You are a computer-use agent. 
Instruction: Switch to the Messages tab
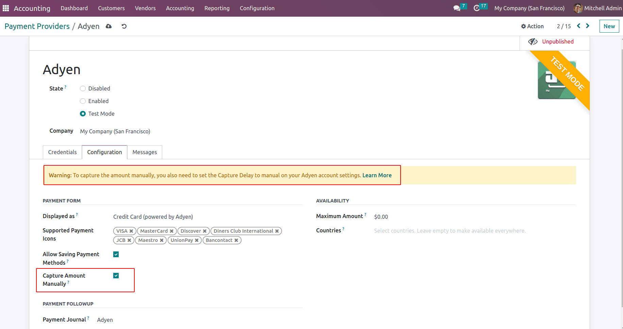[145, 152]
